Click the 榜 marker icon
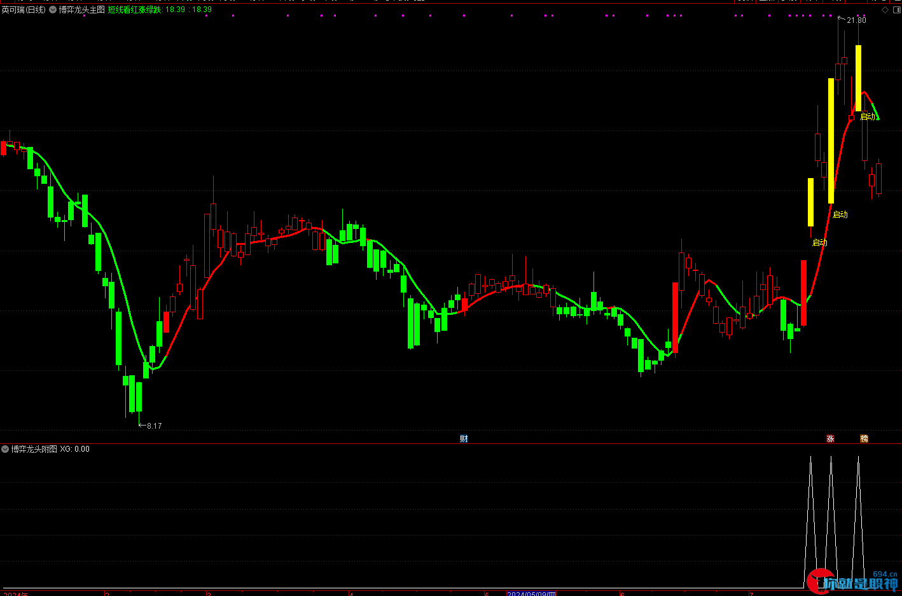Image resolution: width=902 pixels, height=596 pixels. pos(864,439)
